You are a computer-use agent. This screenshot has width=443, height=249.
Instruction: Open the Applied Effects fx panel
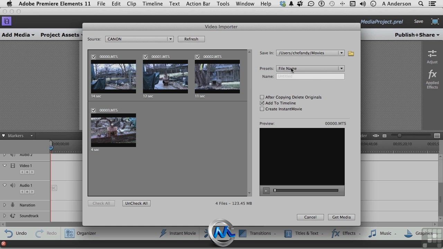[432, 79]
